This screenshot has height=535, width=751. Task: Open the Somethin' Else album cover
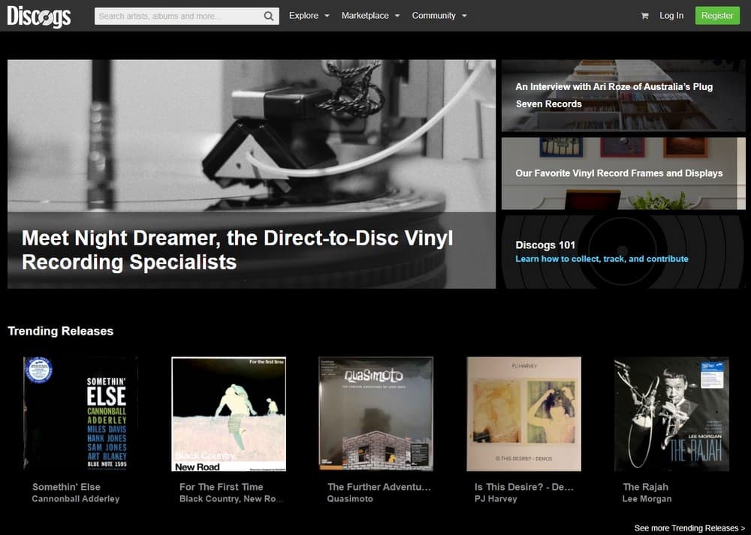(80, 414)
